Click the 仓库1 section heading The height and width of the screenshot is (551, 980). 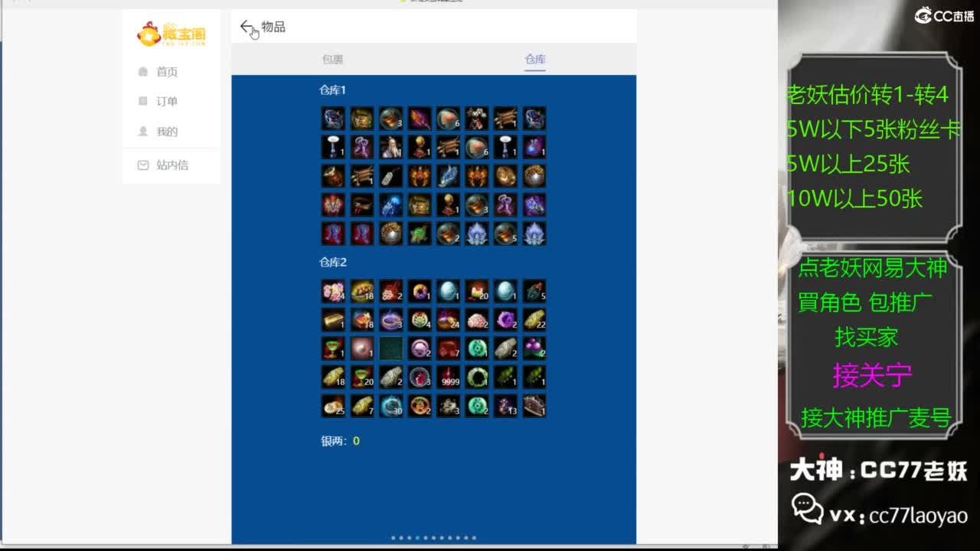333,90
